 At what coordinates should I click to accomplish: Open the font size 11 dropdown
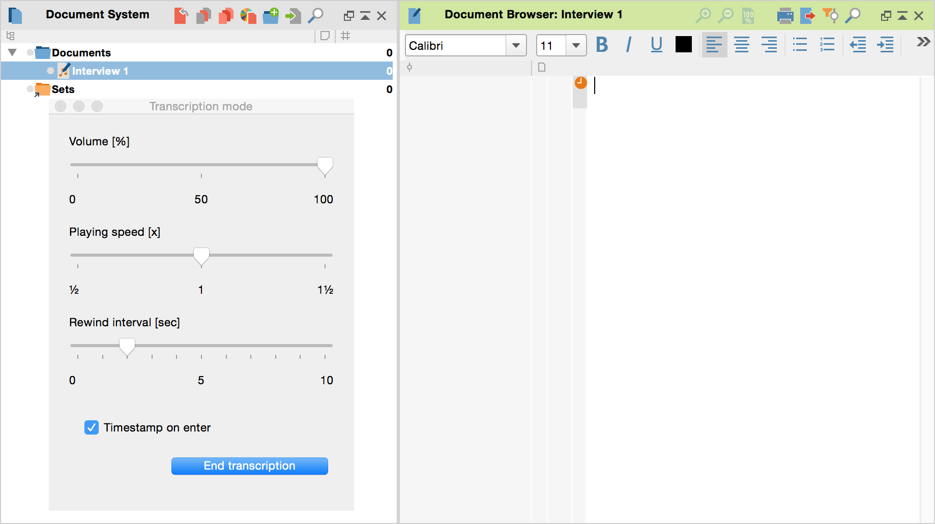(x=576, y=45)
